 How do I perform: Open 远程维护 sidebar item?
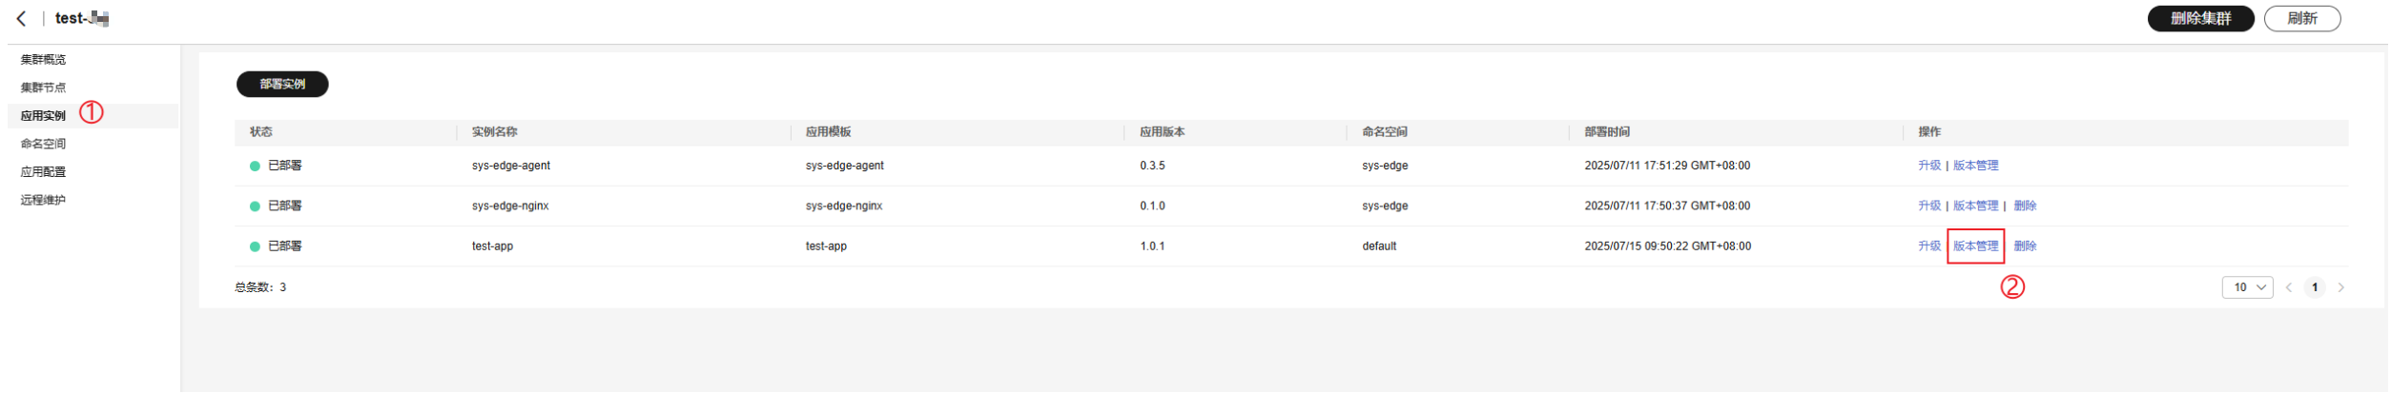[44, 200]
